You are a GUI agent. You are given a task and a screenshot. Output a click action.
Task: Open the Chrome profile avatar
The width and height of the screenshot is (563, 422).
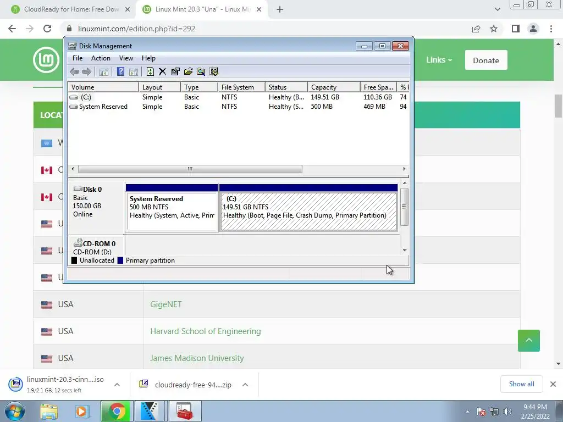point(533,29)
